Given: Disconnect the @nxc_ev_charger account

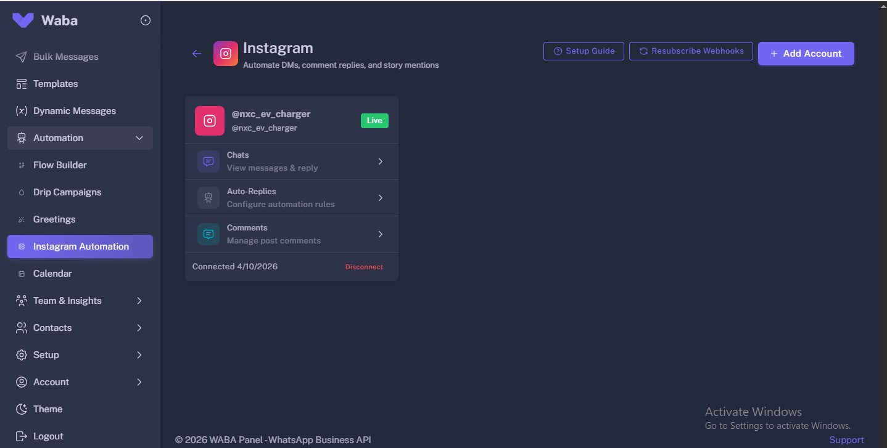Looking at the screenshot, I should [x=364, y=266].
